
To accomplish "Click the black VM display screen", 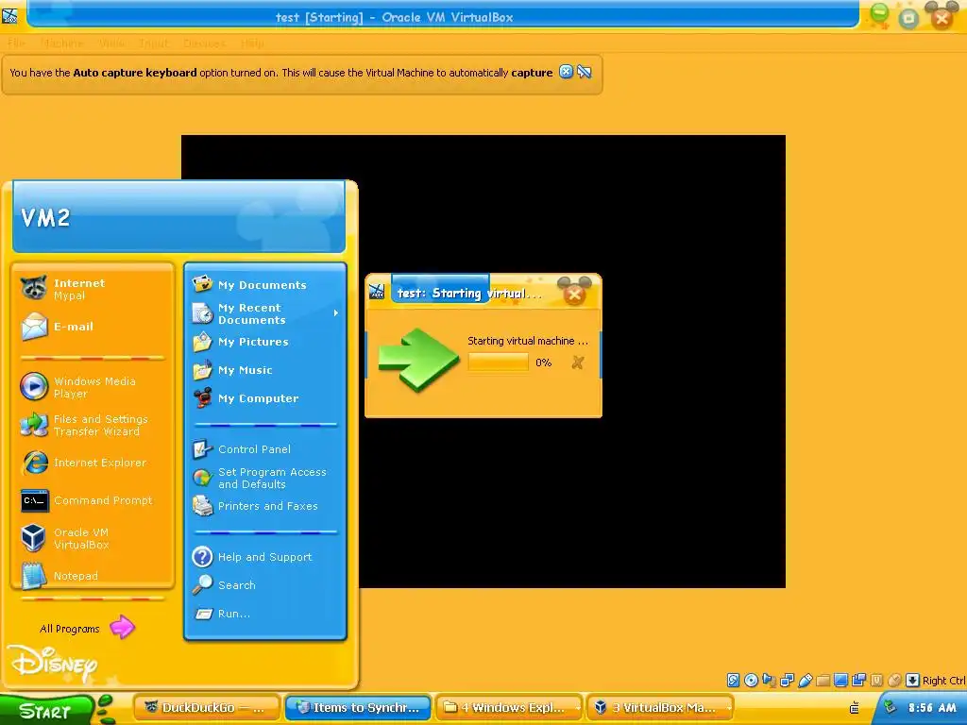I will [483, 362].
